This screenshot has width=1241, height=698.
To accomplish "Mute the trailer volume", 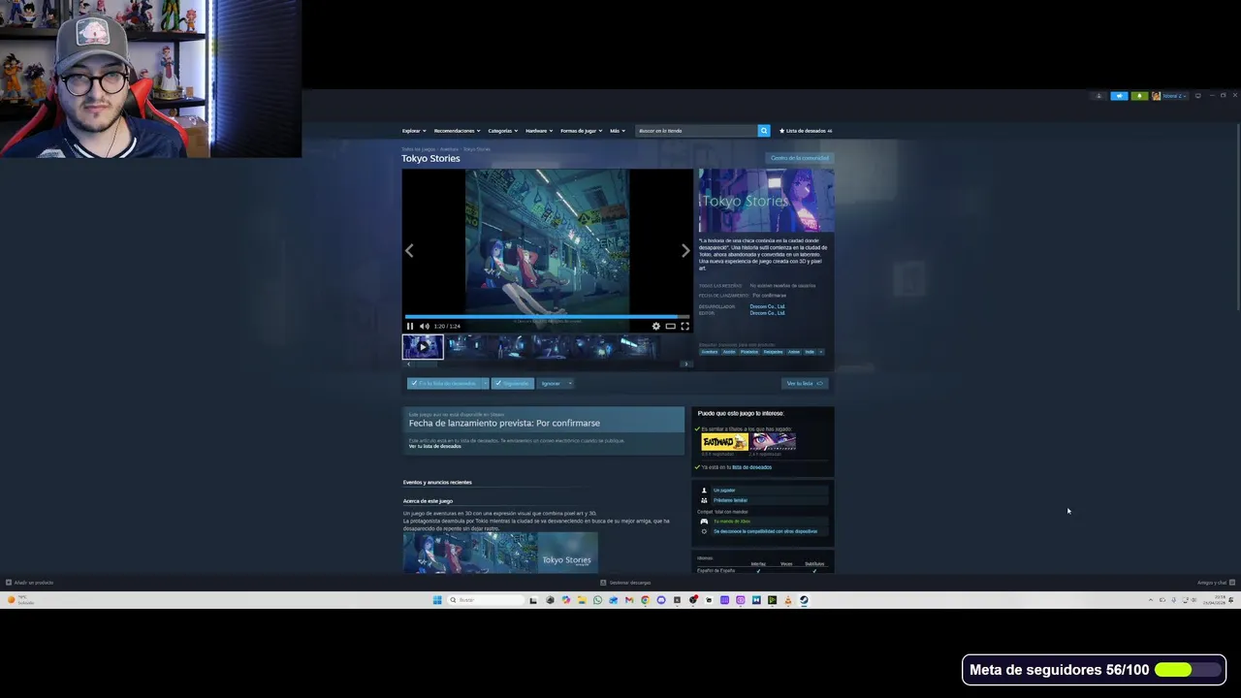I will coord(424,326).
